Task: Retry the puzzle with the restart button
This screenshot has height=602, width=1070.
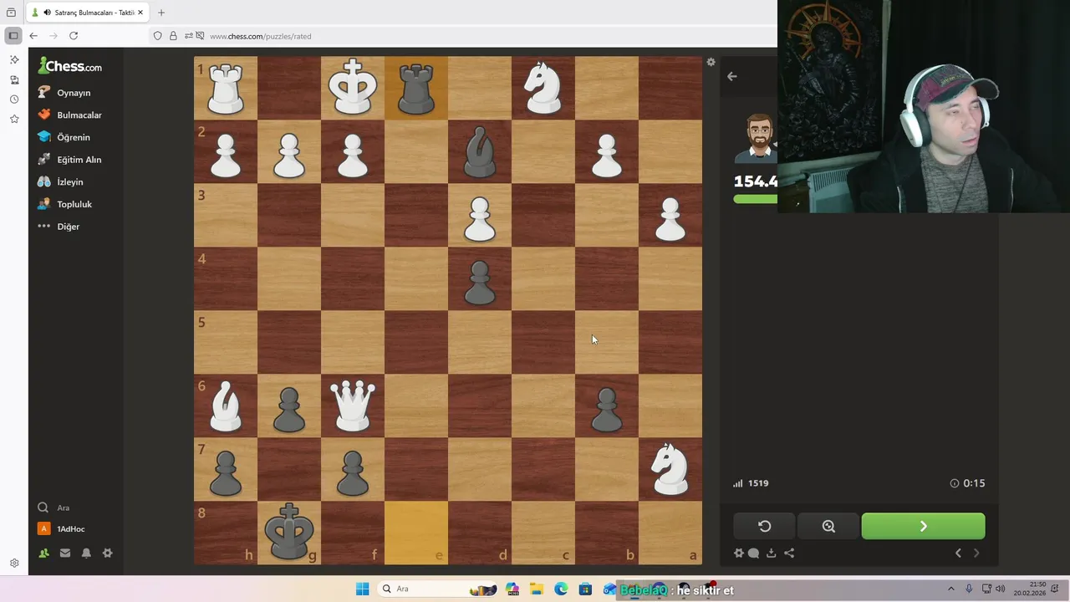Action: click(x=764, y=526)
